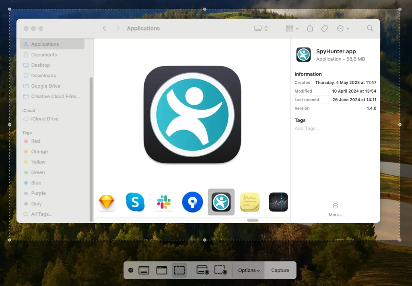Filter by Purple tag
412x286 pixels.
52,193
